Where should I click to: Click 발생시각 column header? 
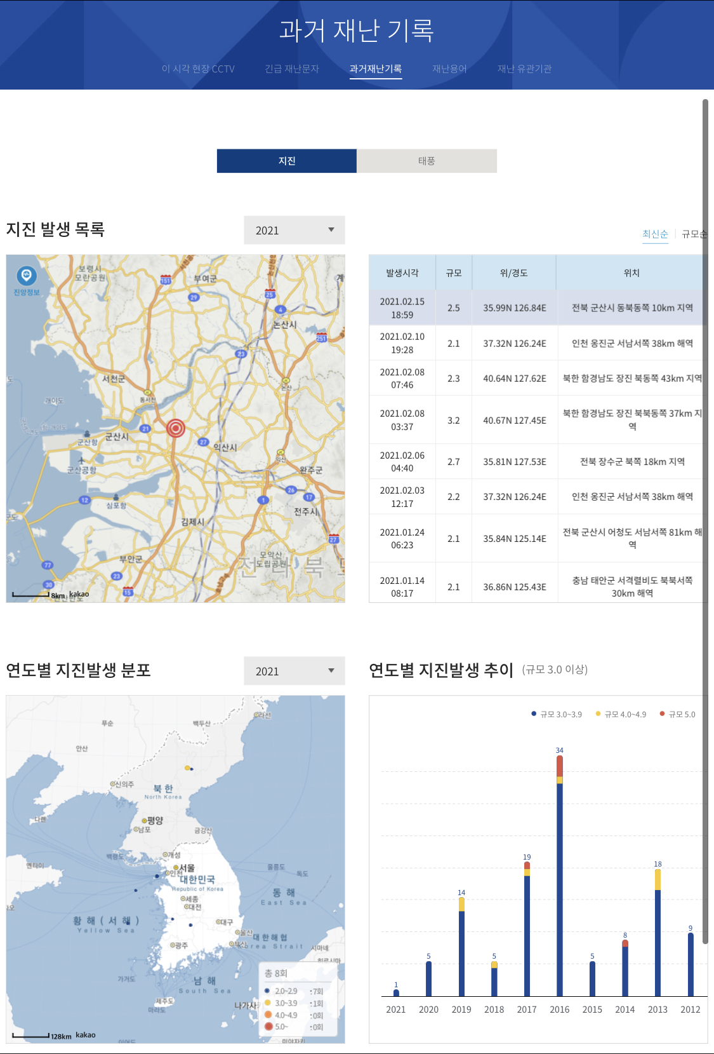pos(402,273)
